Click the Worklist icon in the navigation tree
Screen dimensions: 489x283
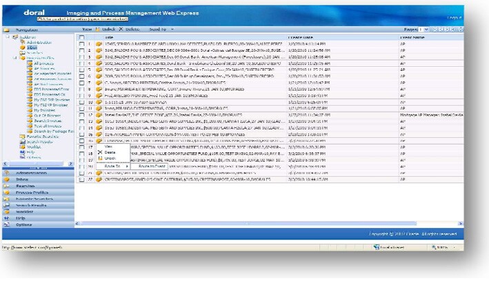point(23,147)
